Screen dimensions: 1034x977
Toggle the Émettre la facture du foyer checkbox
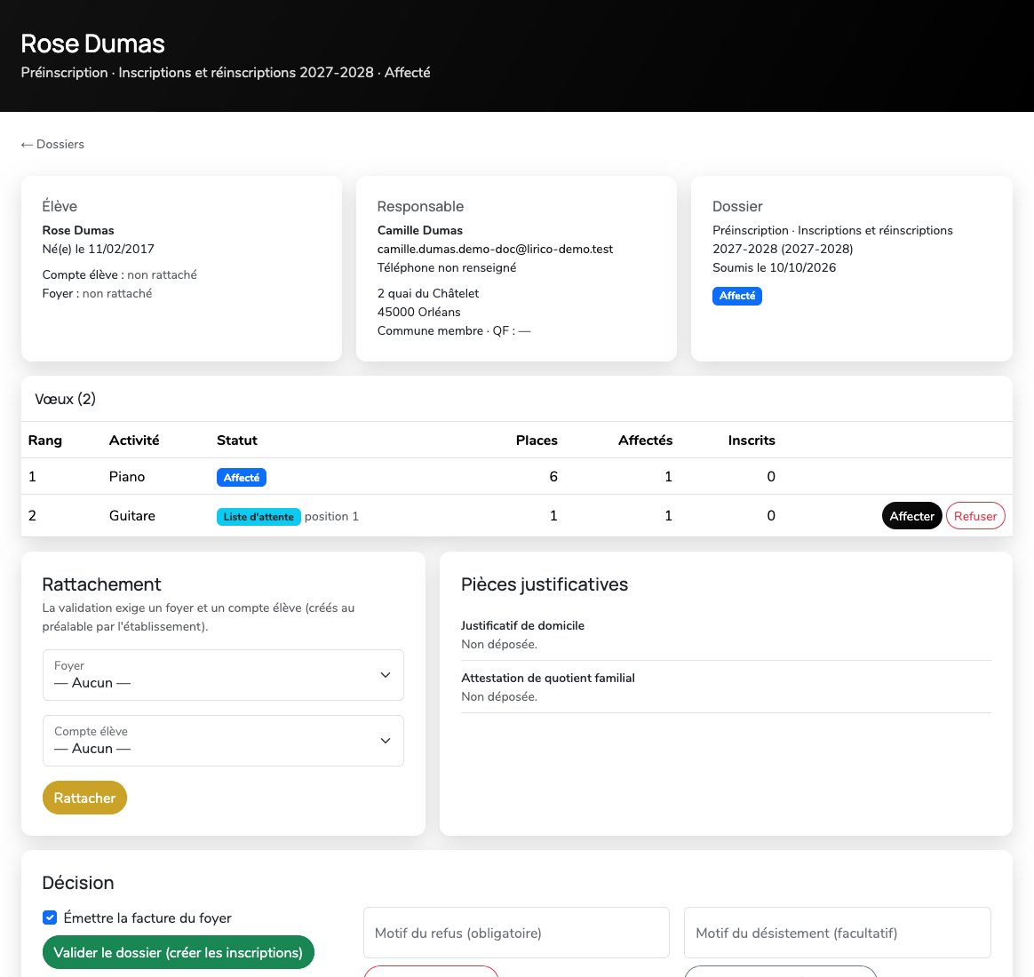click(50, 917)
